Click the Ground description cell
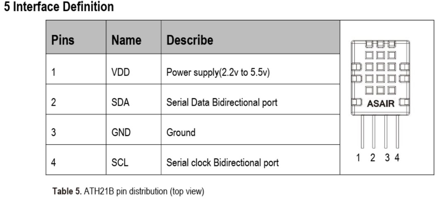 250,130
